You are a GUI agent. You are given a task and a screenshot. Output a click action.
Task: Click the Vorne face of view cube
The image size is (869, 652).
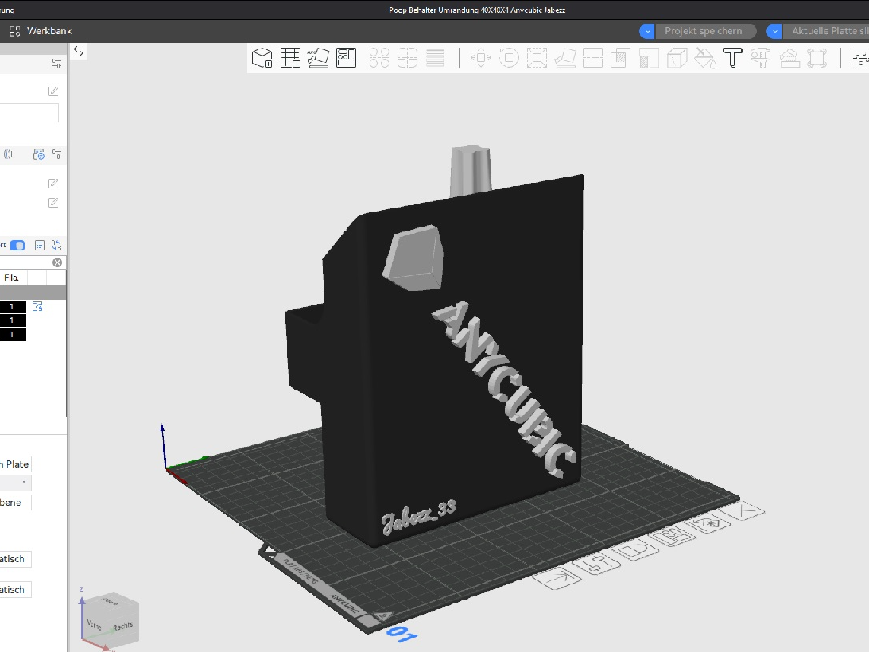95,625
